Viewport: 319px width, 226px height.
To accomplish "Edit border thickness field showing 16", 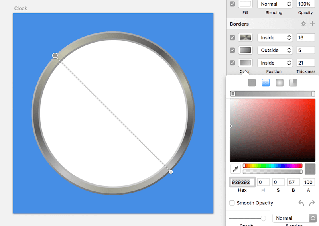I will pyautogui.click(x=305, y=37).
